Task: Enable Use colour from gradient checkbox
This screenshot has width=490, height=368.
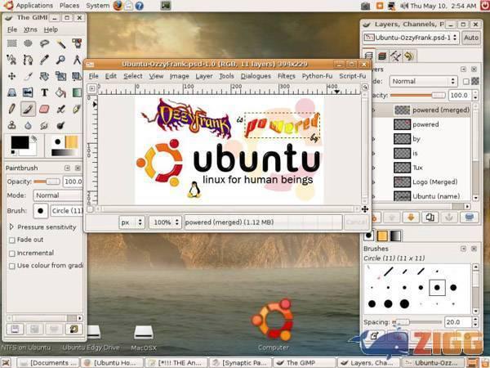Action: [12, 266]
